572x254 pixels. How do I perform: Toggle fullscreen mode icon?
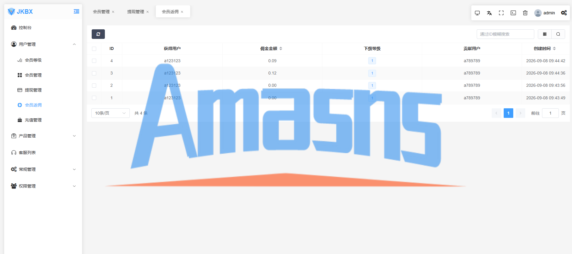(501, 13)
